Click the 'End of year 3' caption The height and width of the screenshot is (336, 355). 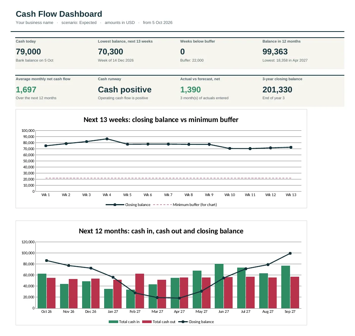point(273,98)
